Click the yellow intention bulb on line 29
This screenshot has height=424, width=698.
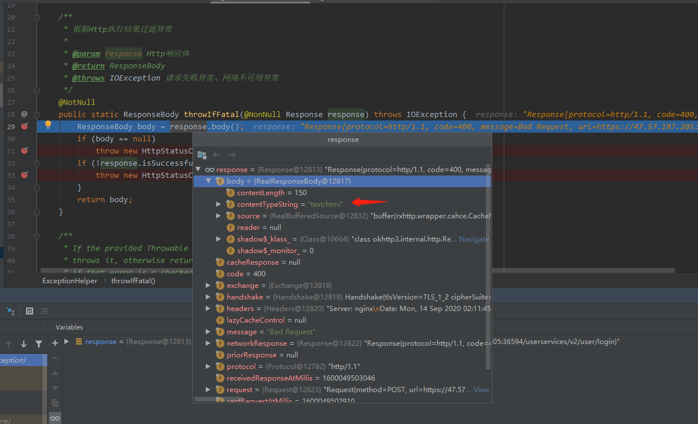tap(48, 126)
